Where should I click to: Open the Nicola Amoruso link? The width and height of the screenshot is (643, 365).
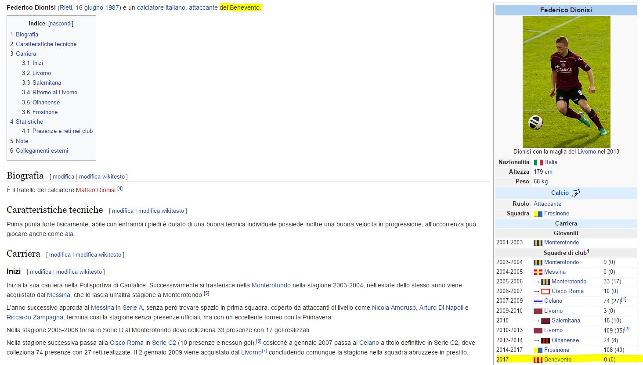[394, 308]
